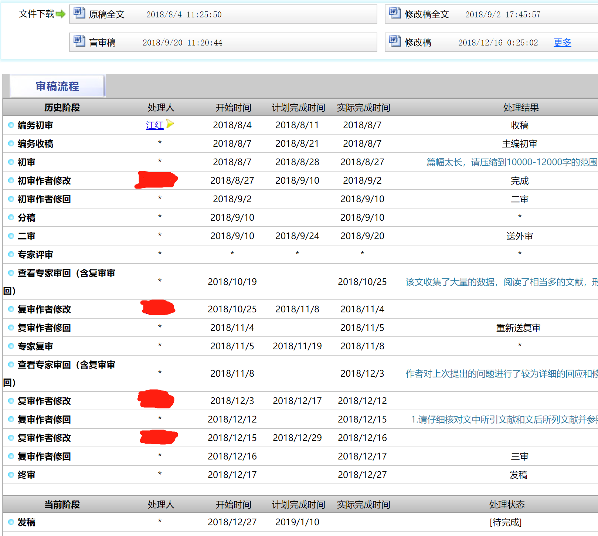The height and width of the screenshot is (536, 598).
Task: Click the start date 2018/10/19
Action: point(232,282)
